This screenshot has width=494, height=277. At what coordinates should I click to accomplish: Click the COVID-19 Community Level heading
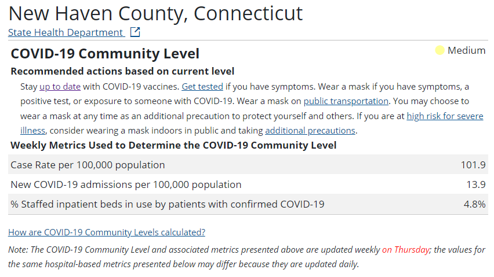click(x=105, y=53)
